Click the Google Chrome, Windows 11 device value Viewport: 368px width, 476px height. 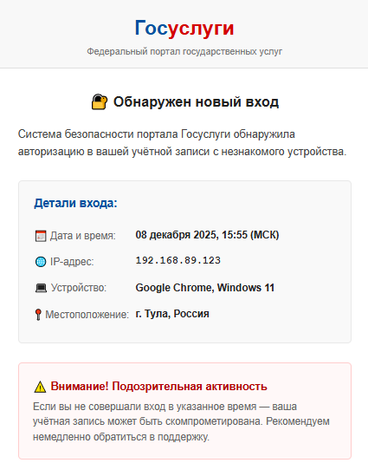click(x=205, y=288)
